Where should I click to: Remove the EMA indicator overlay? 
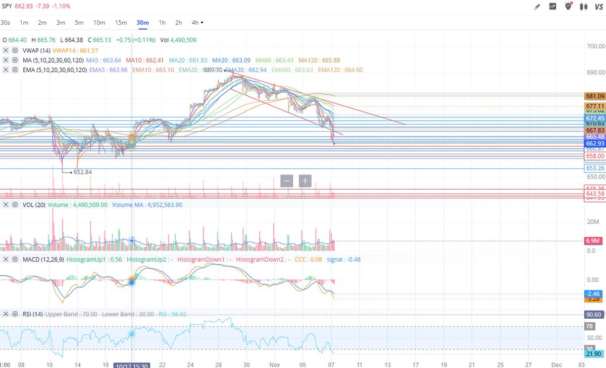pyautogui.click(x=6, y=70)
